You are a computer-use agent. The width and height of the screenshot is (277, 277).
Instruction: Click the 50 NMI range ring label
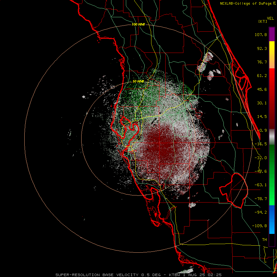click(x=138, y=82)
